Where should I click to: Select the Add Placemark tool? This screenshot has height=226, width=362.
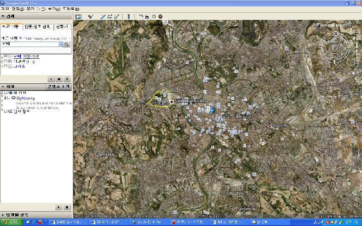tap(90, 17)
